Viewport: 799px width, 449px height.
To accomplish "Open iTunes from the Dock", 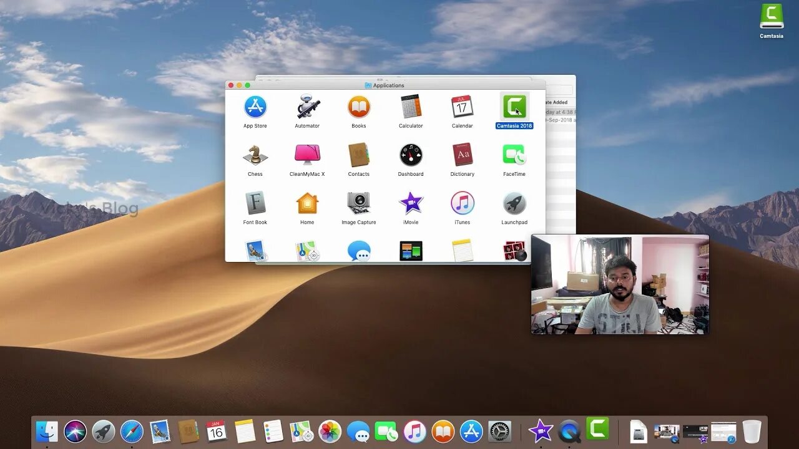I will tap(414, 432).
